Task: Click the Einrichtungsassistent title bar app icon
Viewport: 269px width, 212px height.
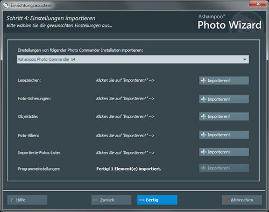Action: click(6, 5)
